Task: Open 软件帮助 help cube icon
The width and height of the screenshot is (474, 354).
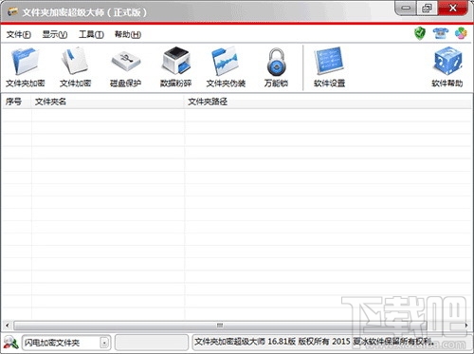Action: [447, 67]
